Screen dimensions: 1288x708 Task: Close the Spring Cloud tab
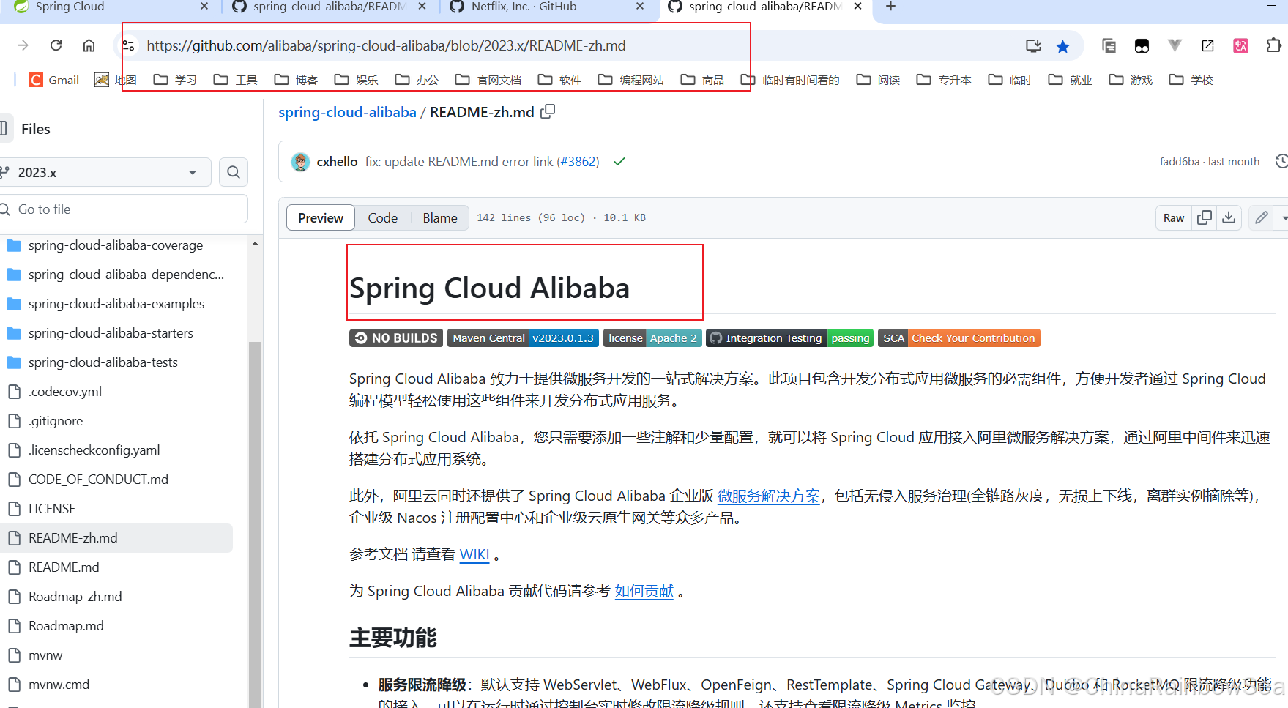tap(204, 7)
